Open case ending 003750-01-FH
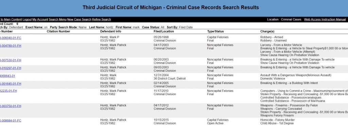Image resolution: width=348 pixels, height=136 pixels. pyautogui.click(x=11, y=106)
